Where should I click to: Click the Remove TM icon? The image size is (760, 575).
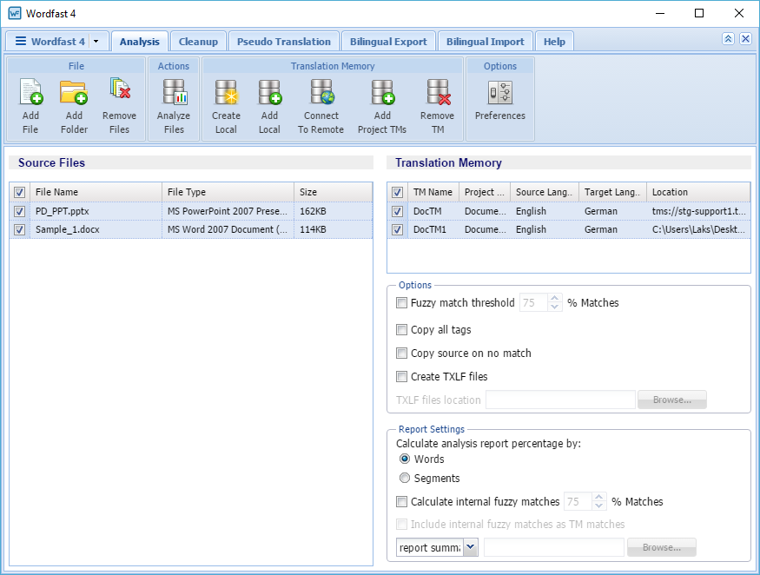pyautogui.click(x=438, y=92)
